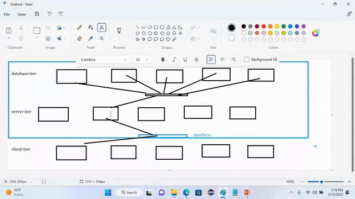355x199 pixels.
Task: Toggle Underline text formatting
Action: [185, 60]
